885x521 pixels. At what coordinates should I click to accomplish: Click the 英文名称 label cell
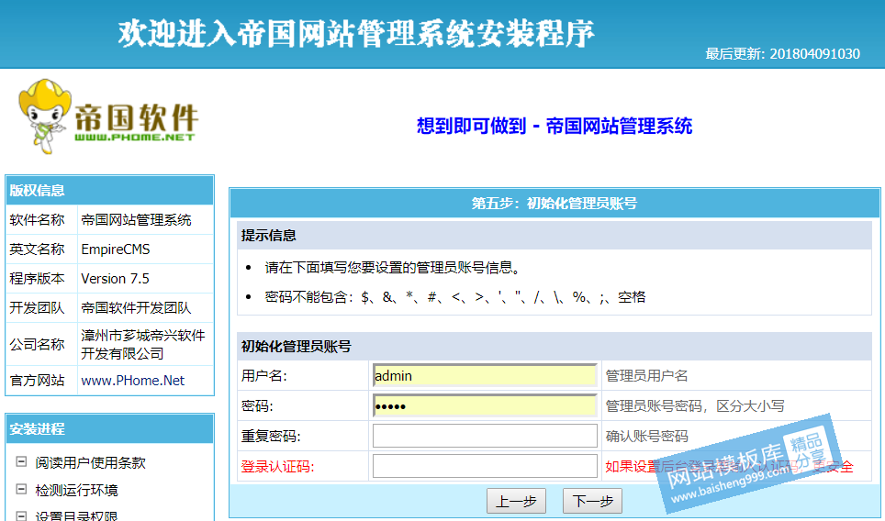[x=41, y=249]
